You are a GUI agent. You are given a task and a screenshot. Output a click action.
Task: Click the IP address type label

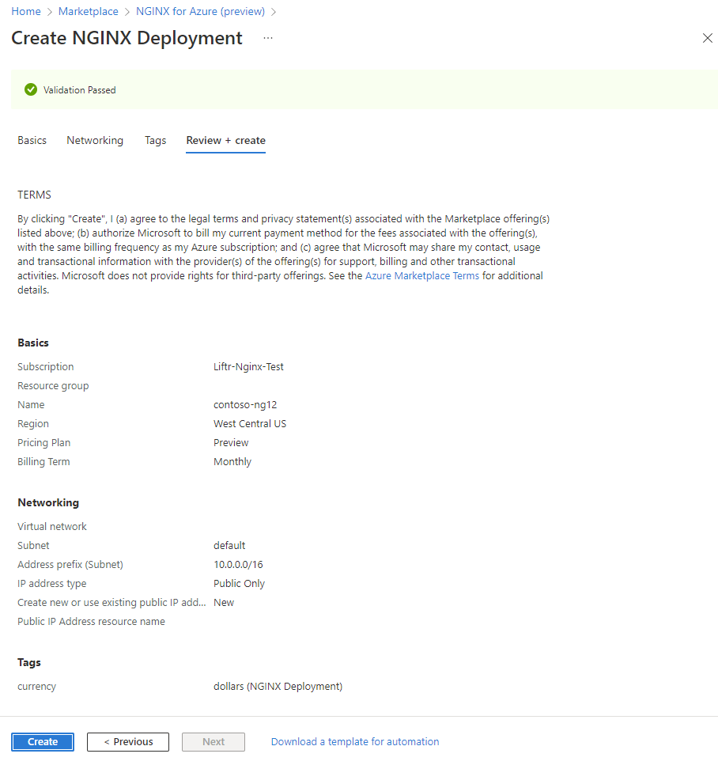pos(51,584)
